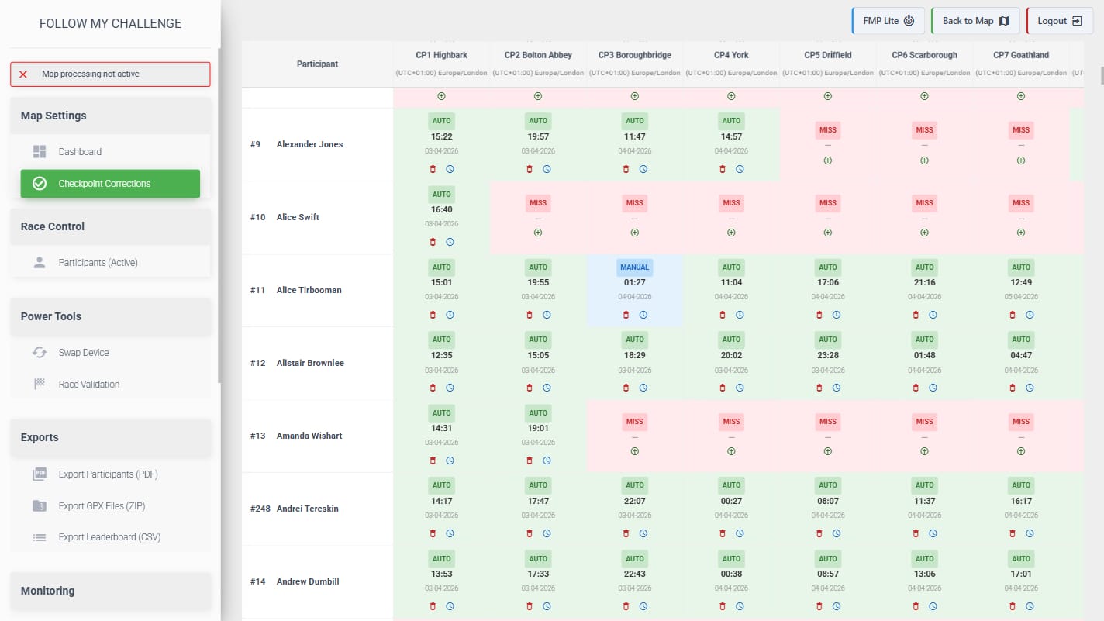1104x621 pixels.
Task: Click the FMP Lite button
Action: (888, 21)
